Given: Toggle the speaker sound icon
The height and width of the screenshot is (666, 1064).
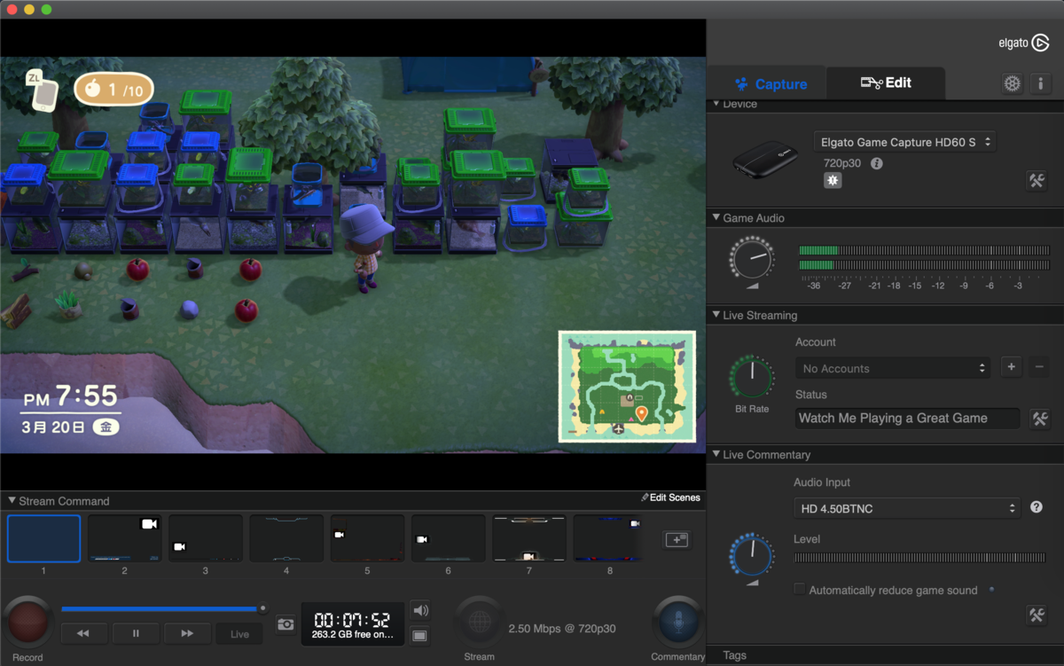Looking at the screenshot, I should tap(420, 610).
